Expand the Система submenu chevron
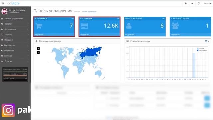This screenshot has height=120, width=213. [x=28, y=56]
